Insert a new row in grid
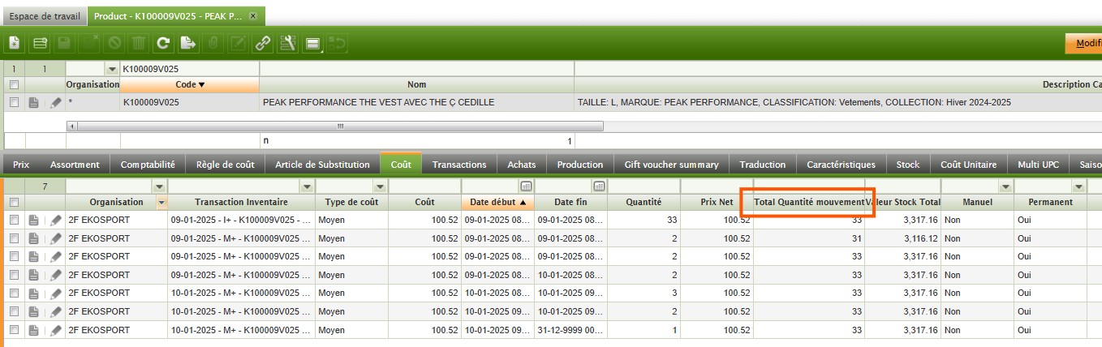This screenshot has width=1102, height=347. (39, 43)
